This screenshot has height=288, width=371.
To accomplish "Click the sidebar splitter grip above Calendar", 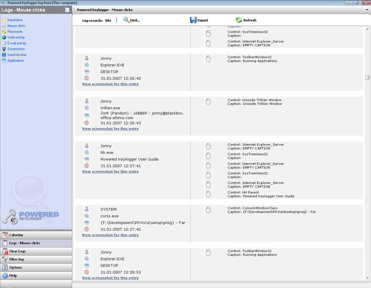I will click(36, 230).
